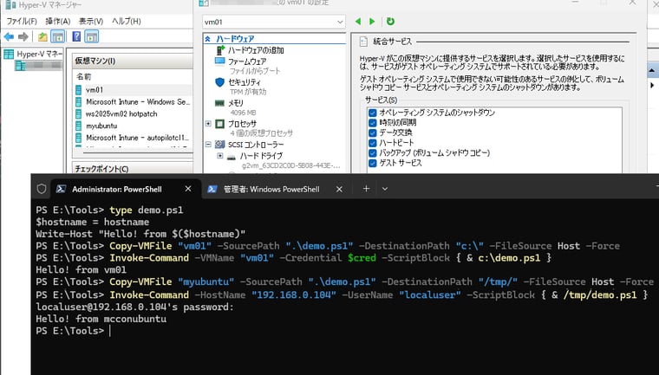Select Microsoft Intune - Windows Se.. VM row

(x=133, y=101)
